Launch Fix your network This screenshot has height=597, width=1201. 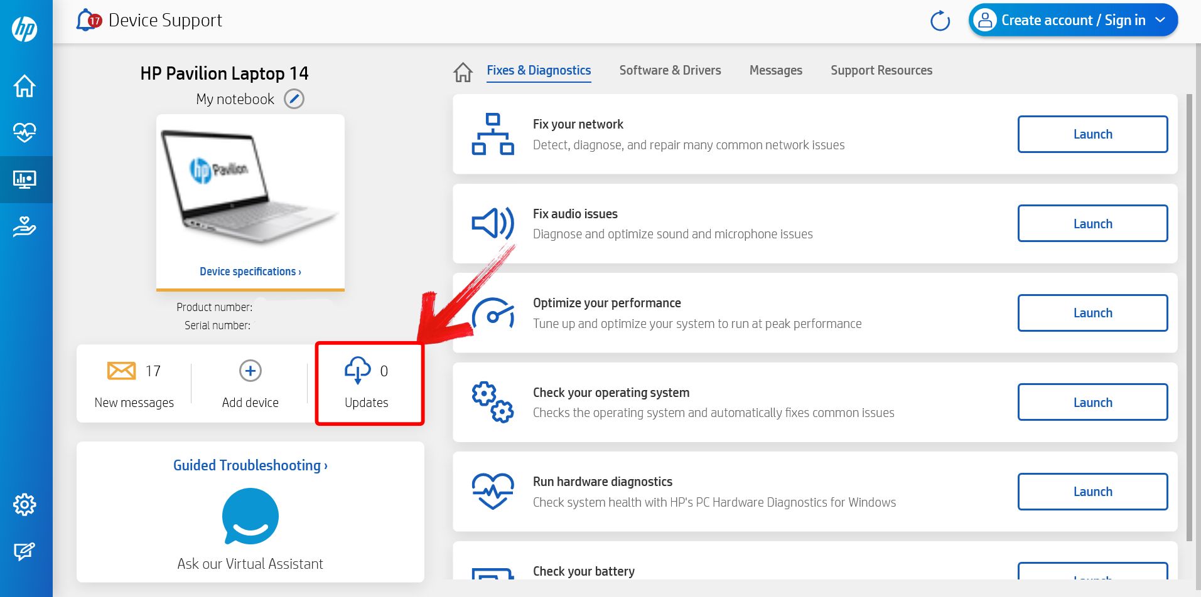click(x=1092, y=134)
